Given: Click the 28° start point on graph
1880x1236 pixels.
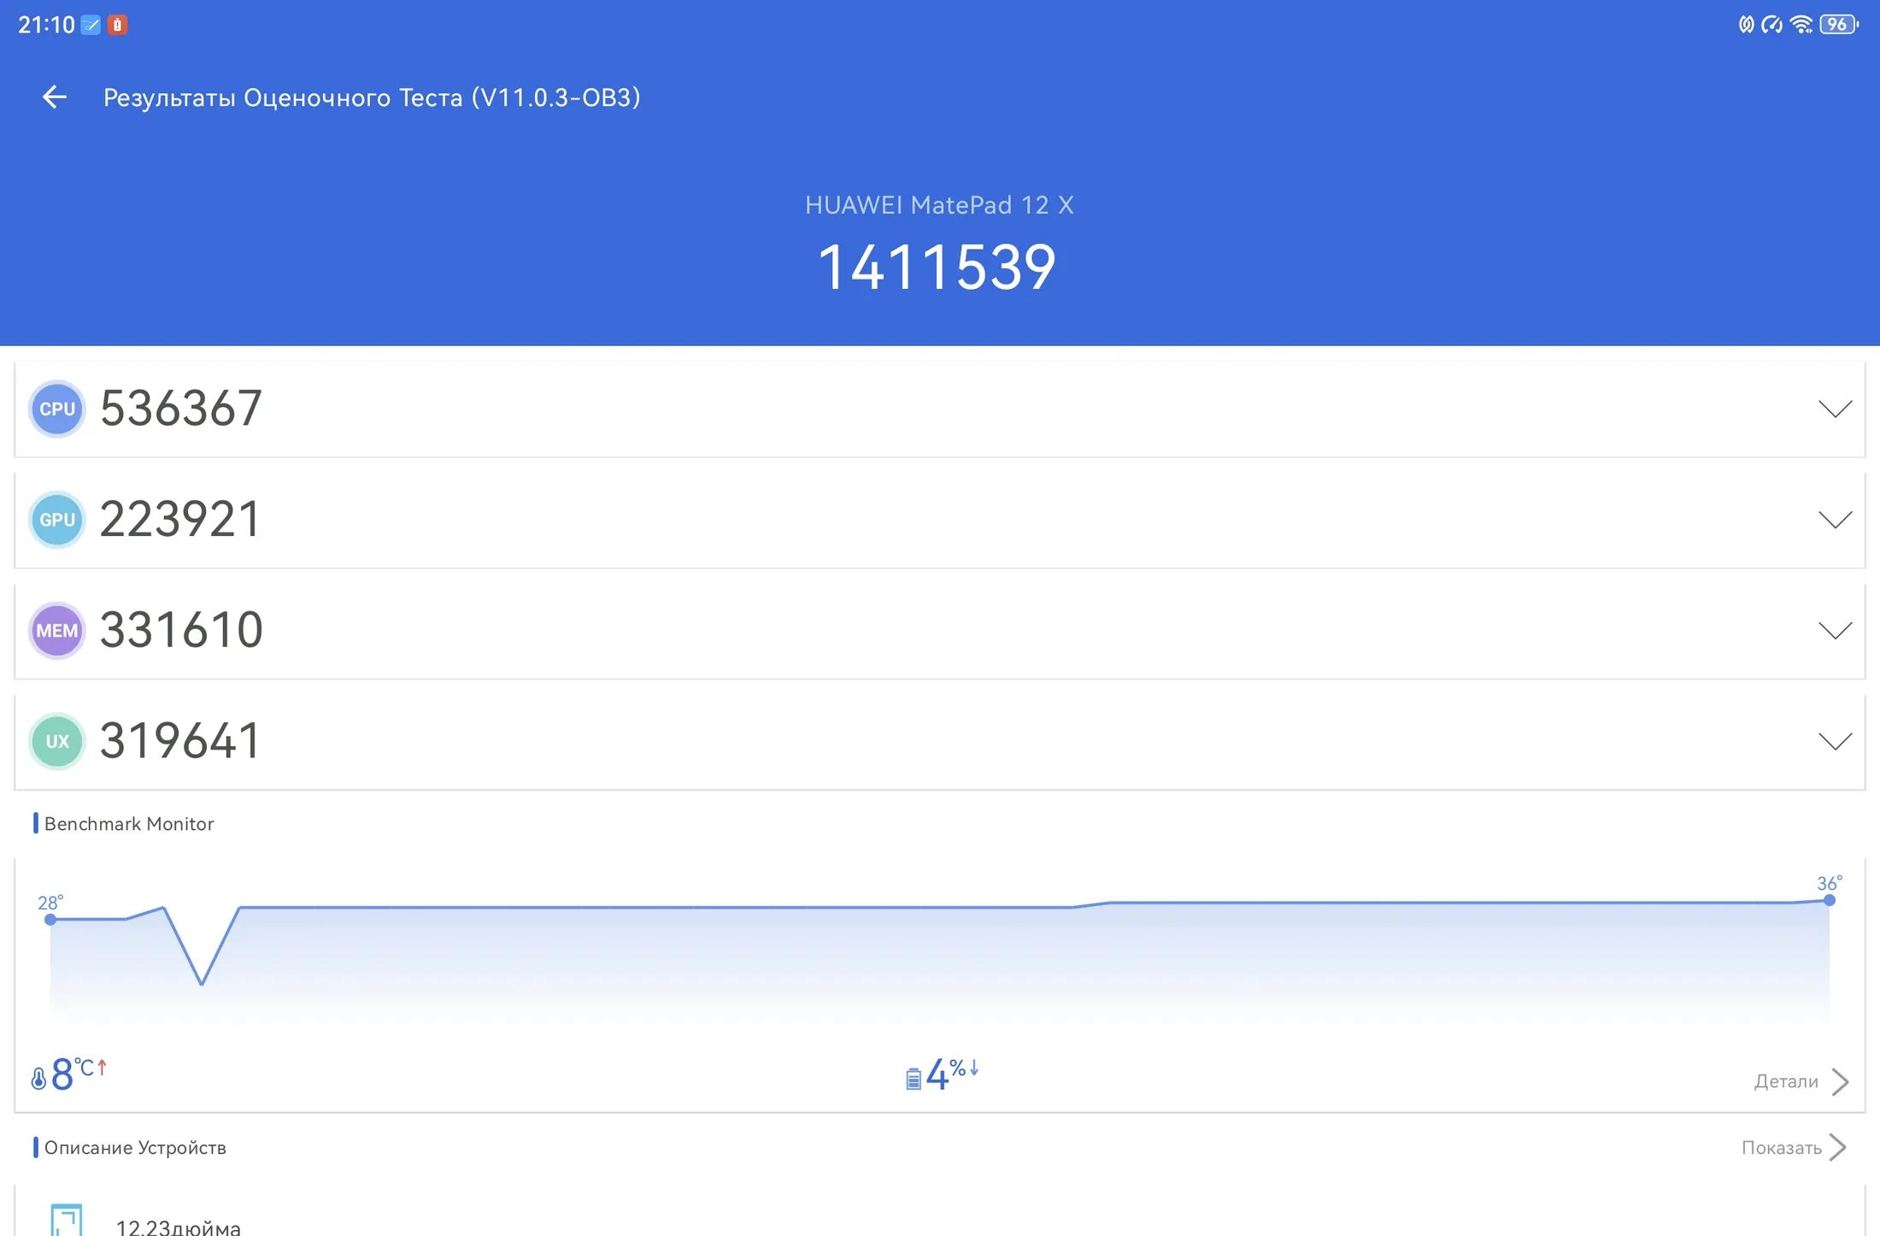Looking at the screenshot, I should 50,919.
